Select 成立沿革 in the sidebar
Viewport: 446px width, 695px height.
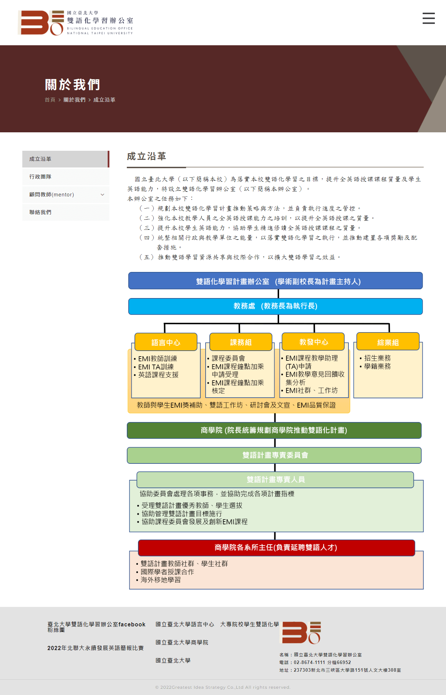(66, 159)
